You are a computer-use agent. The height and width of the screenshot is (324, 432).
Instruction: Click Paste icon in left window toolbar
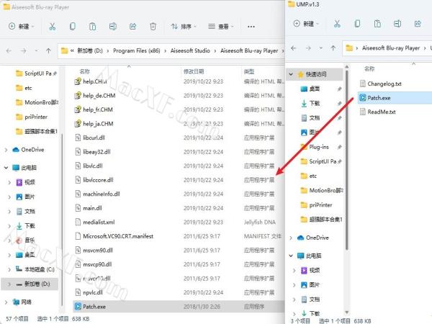93,27
